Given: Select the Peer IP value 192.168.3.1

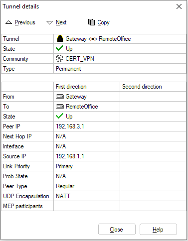Looking at the screenshot, I should [x=70, y=126].
